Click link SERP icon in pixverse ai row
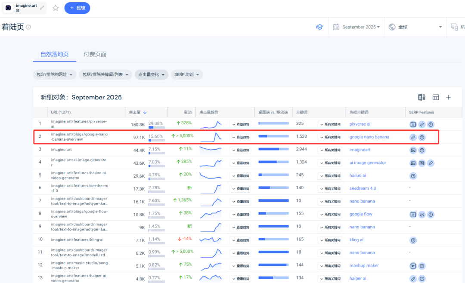Image resolution: width=465 pixels, height=283 pixels. pos(422,124)
